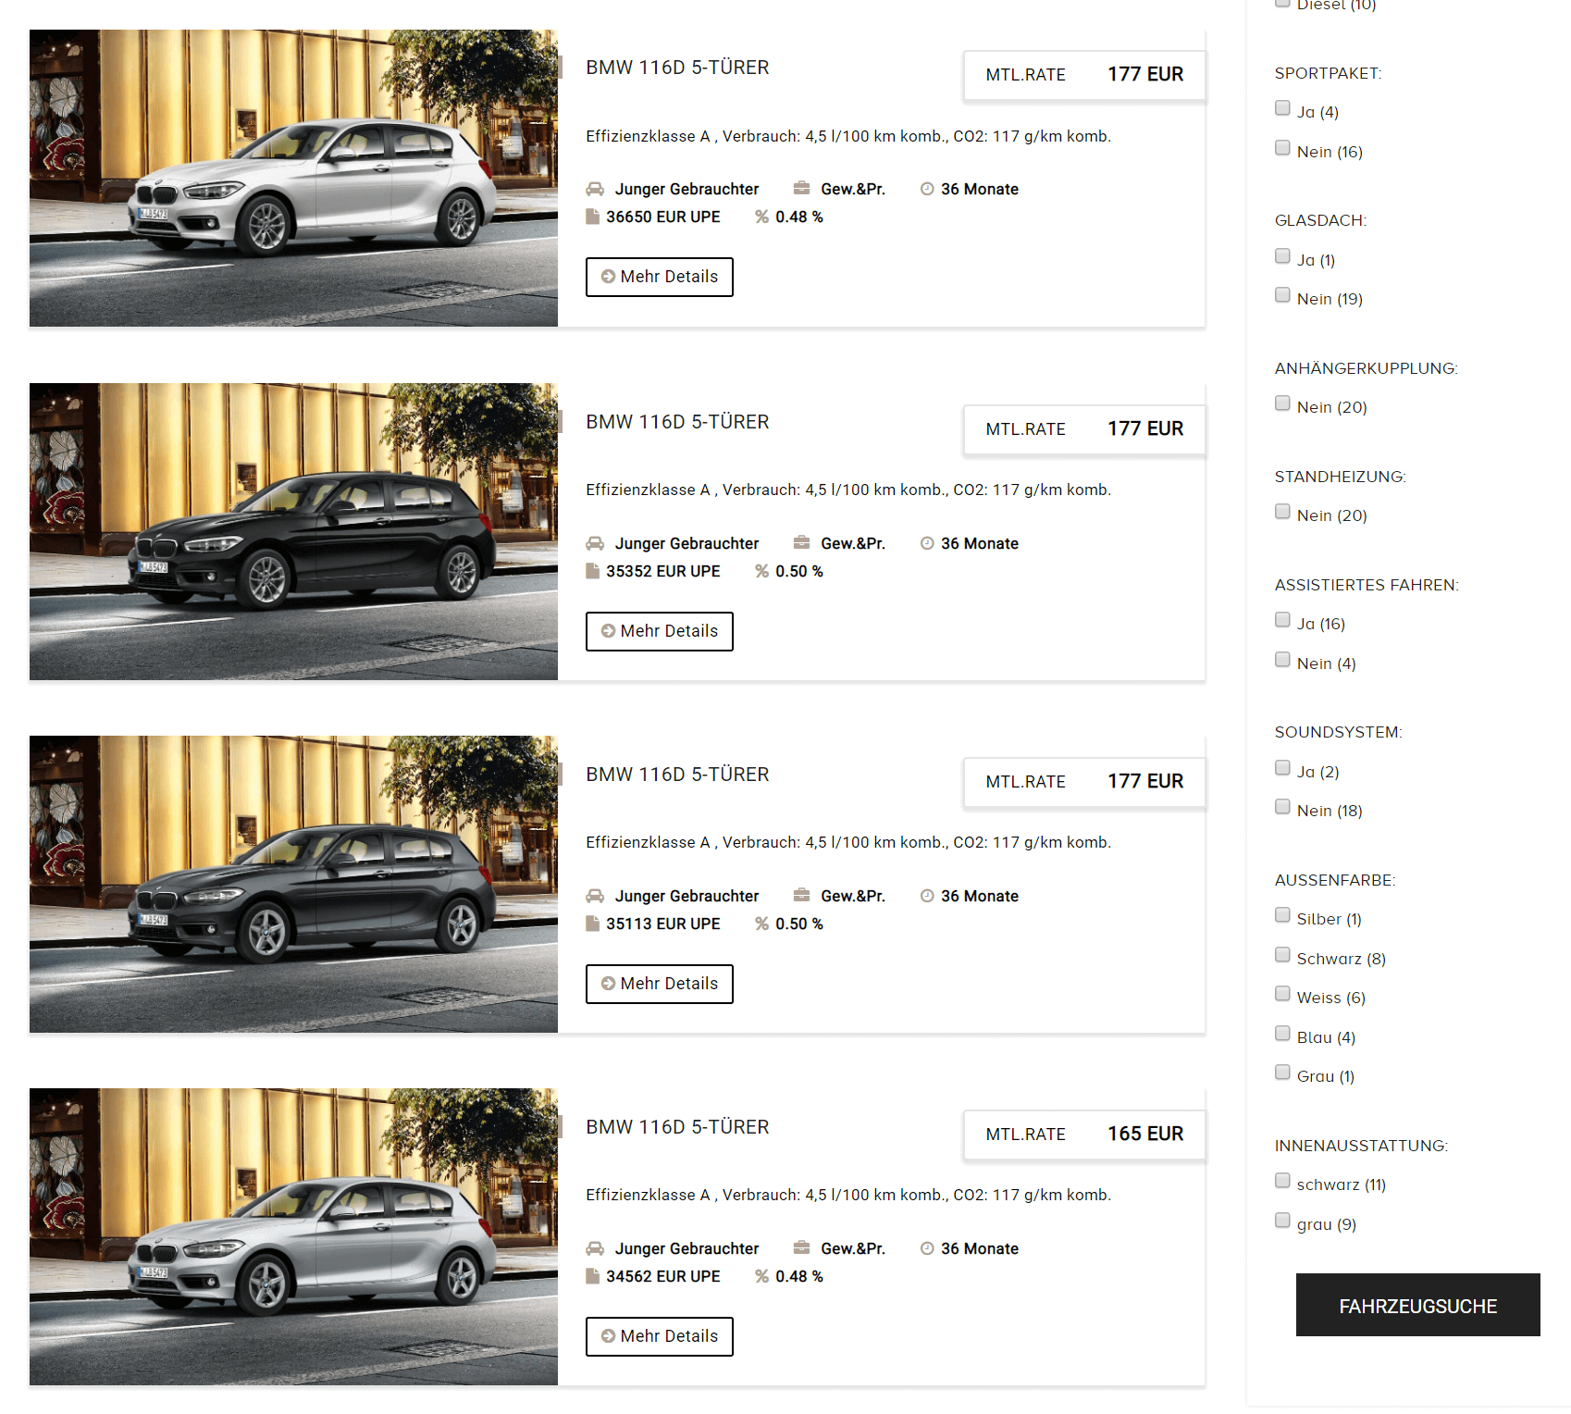The height and width of the screenshot is (1414, 1571).
Task: Open Mehr Details for 35113 EUR car
Action: pos(660,984)
